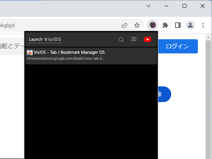This screenshot has height=159, width=212.
Task: Click the Launch VisiOS link
Action: click(45, 40)
